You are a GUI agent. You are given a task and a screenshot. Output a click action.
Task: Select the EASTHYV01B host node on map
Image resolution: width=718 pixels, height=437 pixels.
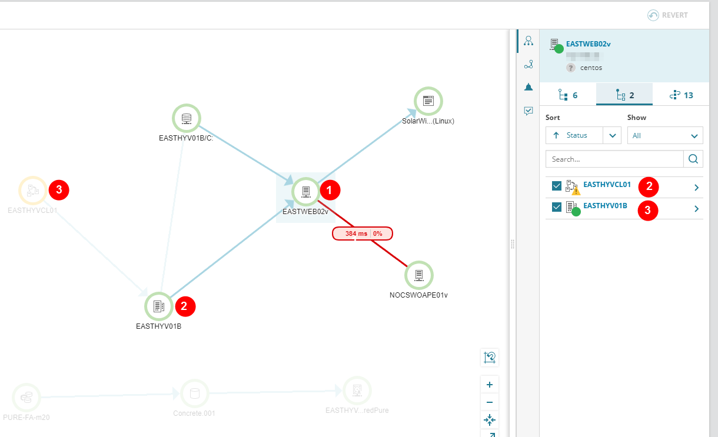158,306
